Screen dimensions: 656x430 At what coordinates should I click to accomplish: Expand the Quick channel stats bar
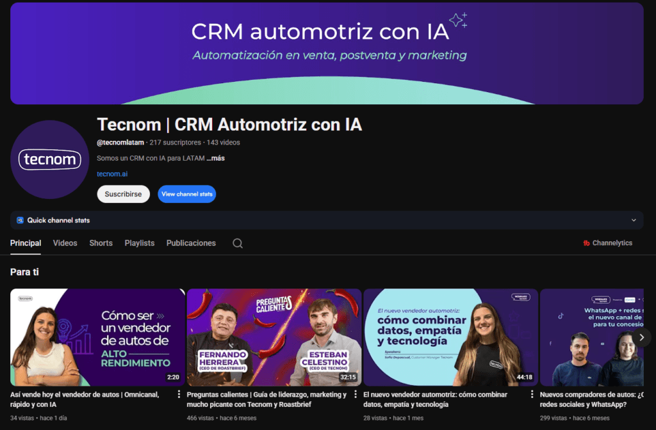point(634,220)
